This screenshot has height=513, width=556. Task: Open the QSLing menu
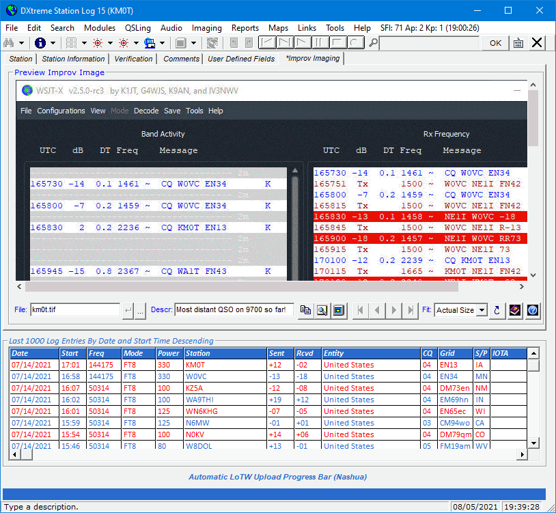(138, 28)
